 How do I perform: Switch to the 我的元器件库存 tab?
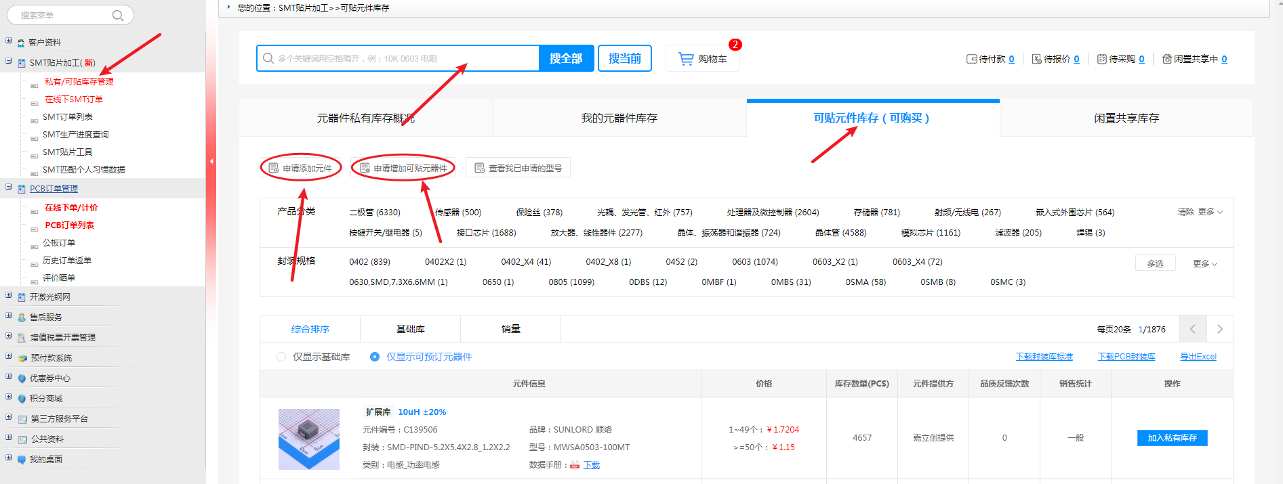coord(619,118)
